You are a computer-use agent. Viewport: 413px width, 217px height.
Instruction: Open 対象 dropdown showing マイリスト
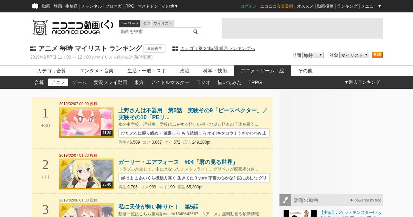click(x=354, y=55)
